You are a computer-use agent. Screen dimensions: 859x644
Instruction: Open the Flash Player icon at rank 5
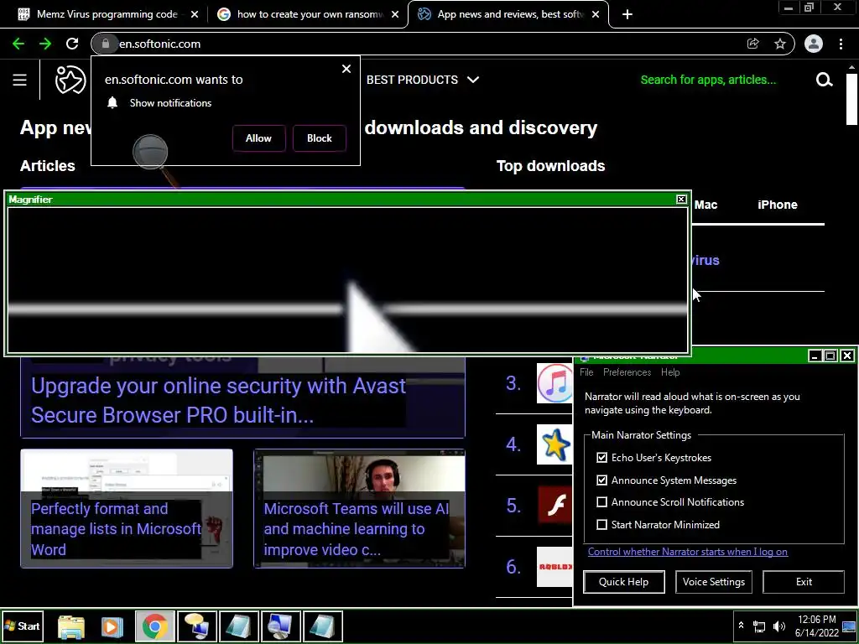coord(555,506)
